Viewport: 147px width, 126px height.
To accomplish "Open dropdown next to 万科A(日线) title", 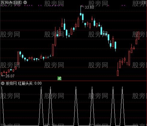I will click(25, 2).
